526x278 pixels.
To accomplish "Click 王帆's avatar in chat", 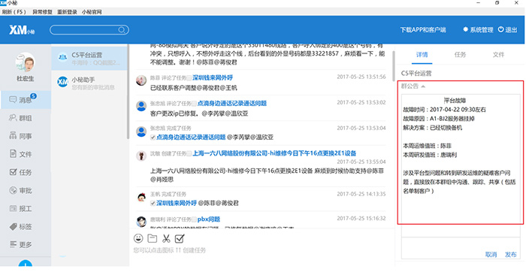I will (141, 197).
